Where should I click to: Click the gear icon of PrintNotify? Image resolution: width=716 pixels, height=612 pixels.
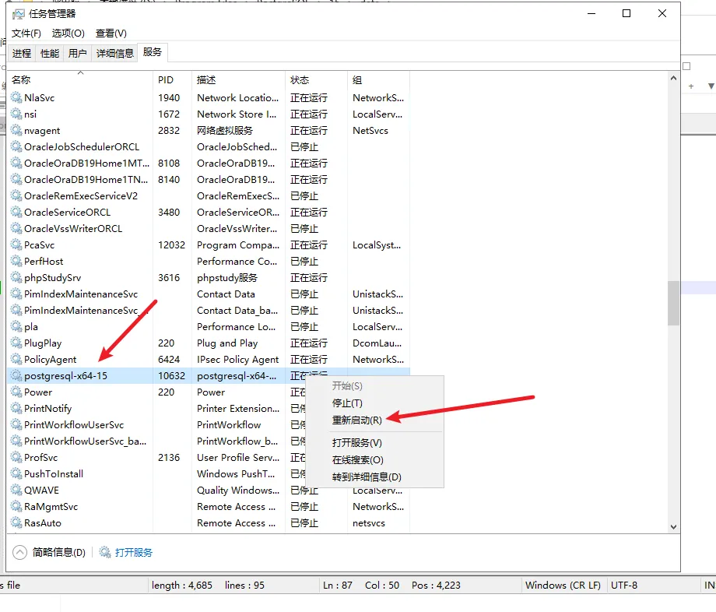click(x=16, y=408)
